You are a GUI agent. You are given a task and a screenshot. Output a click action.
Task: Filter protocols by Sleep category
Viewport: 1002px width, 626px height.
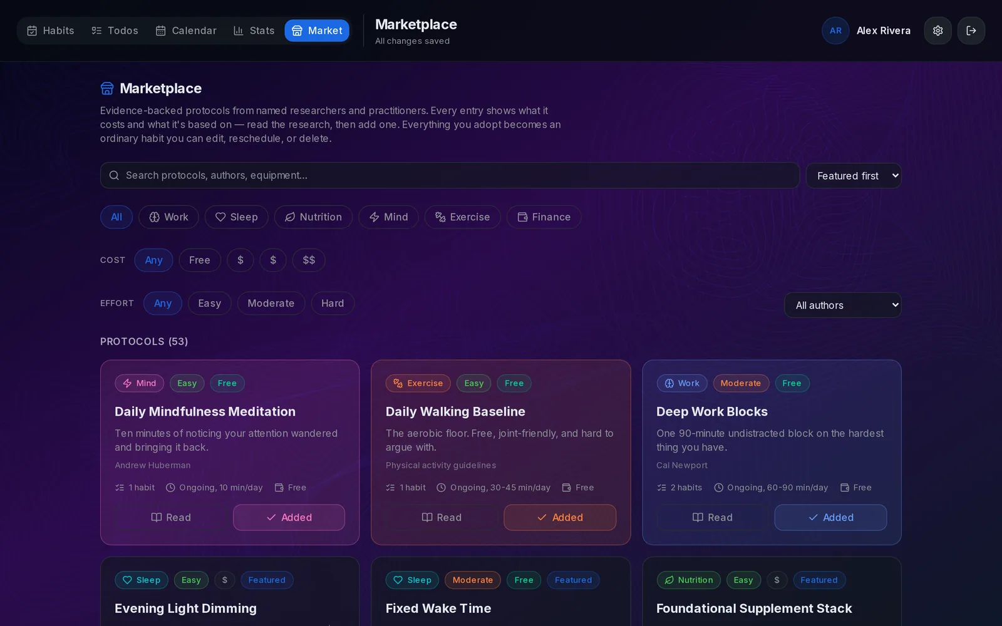click(236, 217)
